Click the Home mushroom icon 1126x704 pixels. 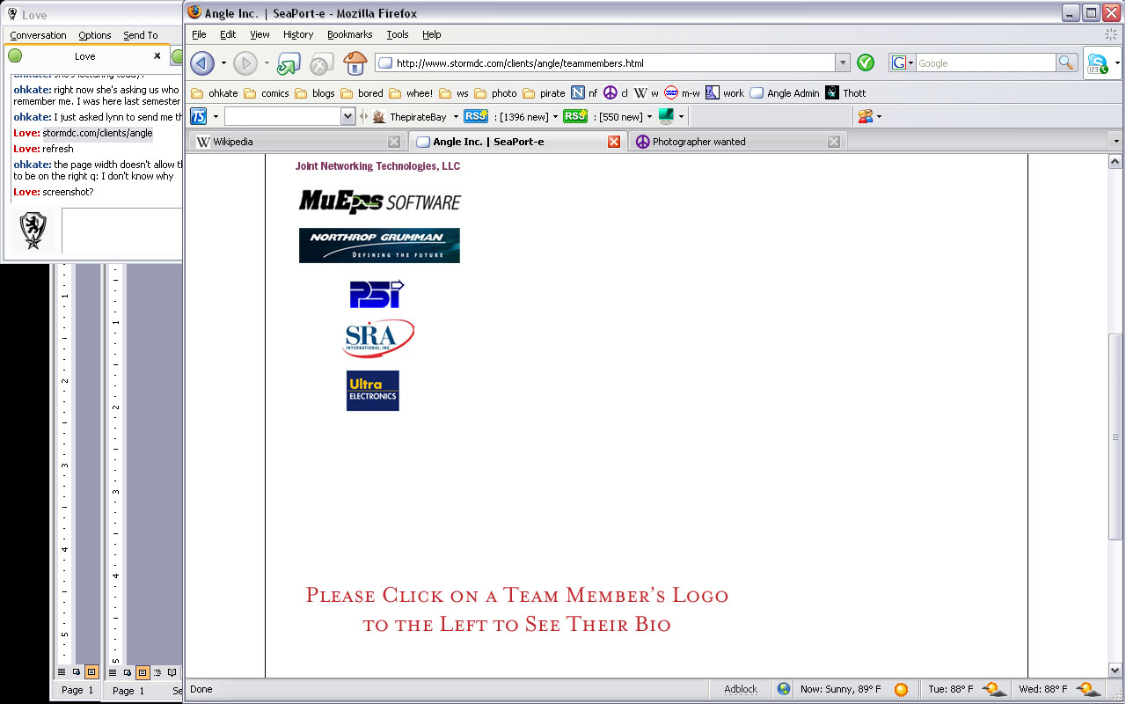point(355,63)
